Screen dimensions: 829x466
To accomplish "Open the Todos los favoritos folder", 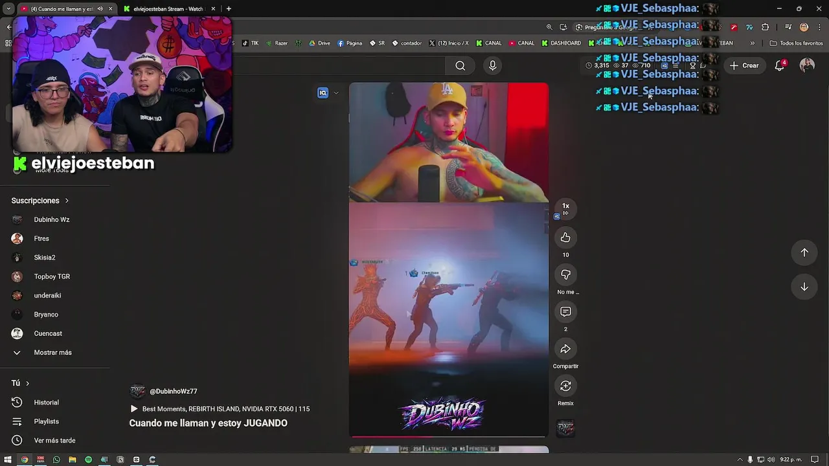I will [x=796, y=43].
